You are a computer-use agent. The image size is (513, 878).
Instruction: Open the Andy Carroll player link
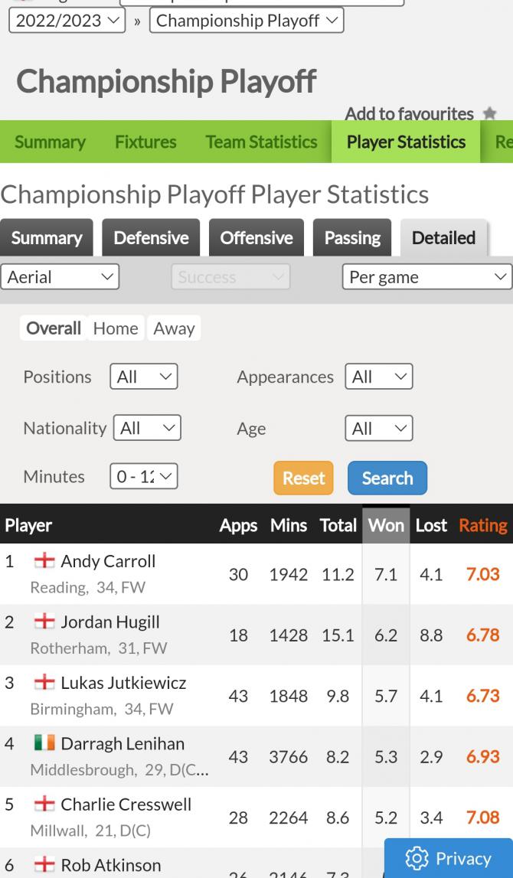pos(108,561)
